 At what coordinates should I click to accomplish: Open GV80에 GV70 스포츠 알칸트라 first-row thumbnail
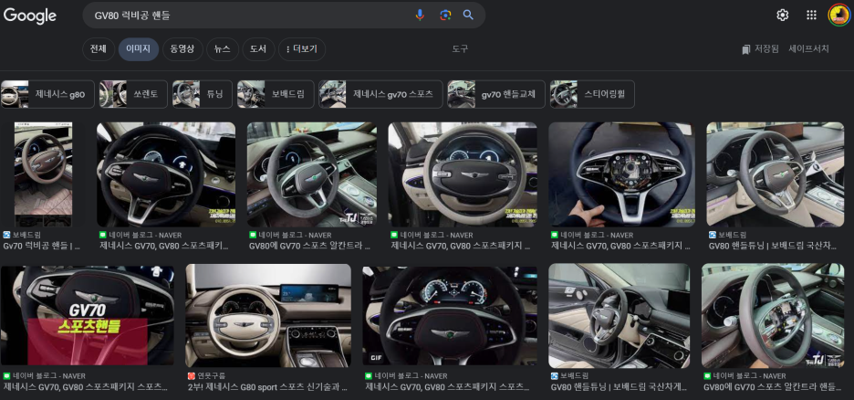[311, 174]
